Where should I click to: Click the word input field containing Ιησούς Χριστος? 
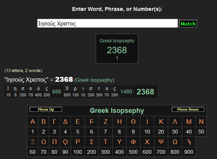[x=107, y=23]
